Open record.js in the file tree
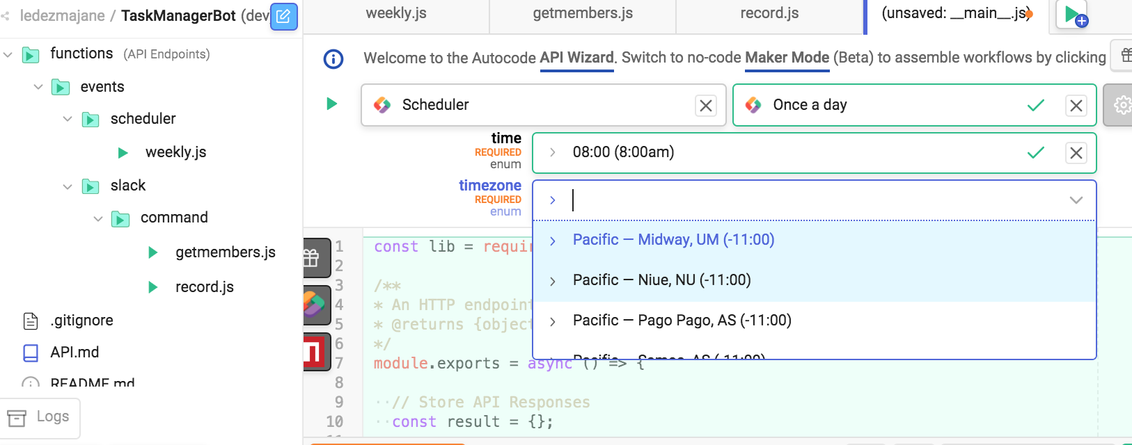Viewport: 1132px width, 445px height. coord(204,287)
